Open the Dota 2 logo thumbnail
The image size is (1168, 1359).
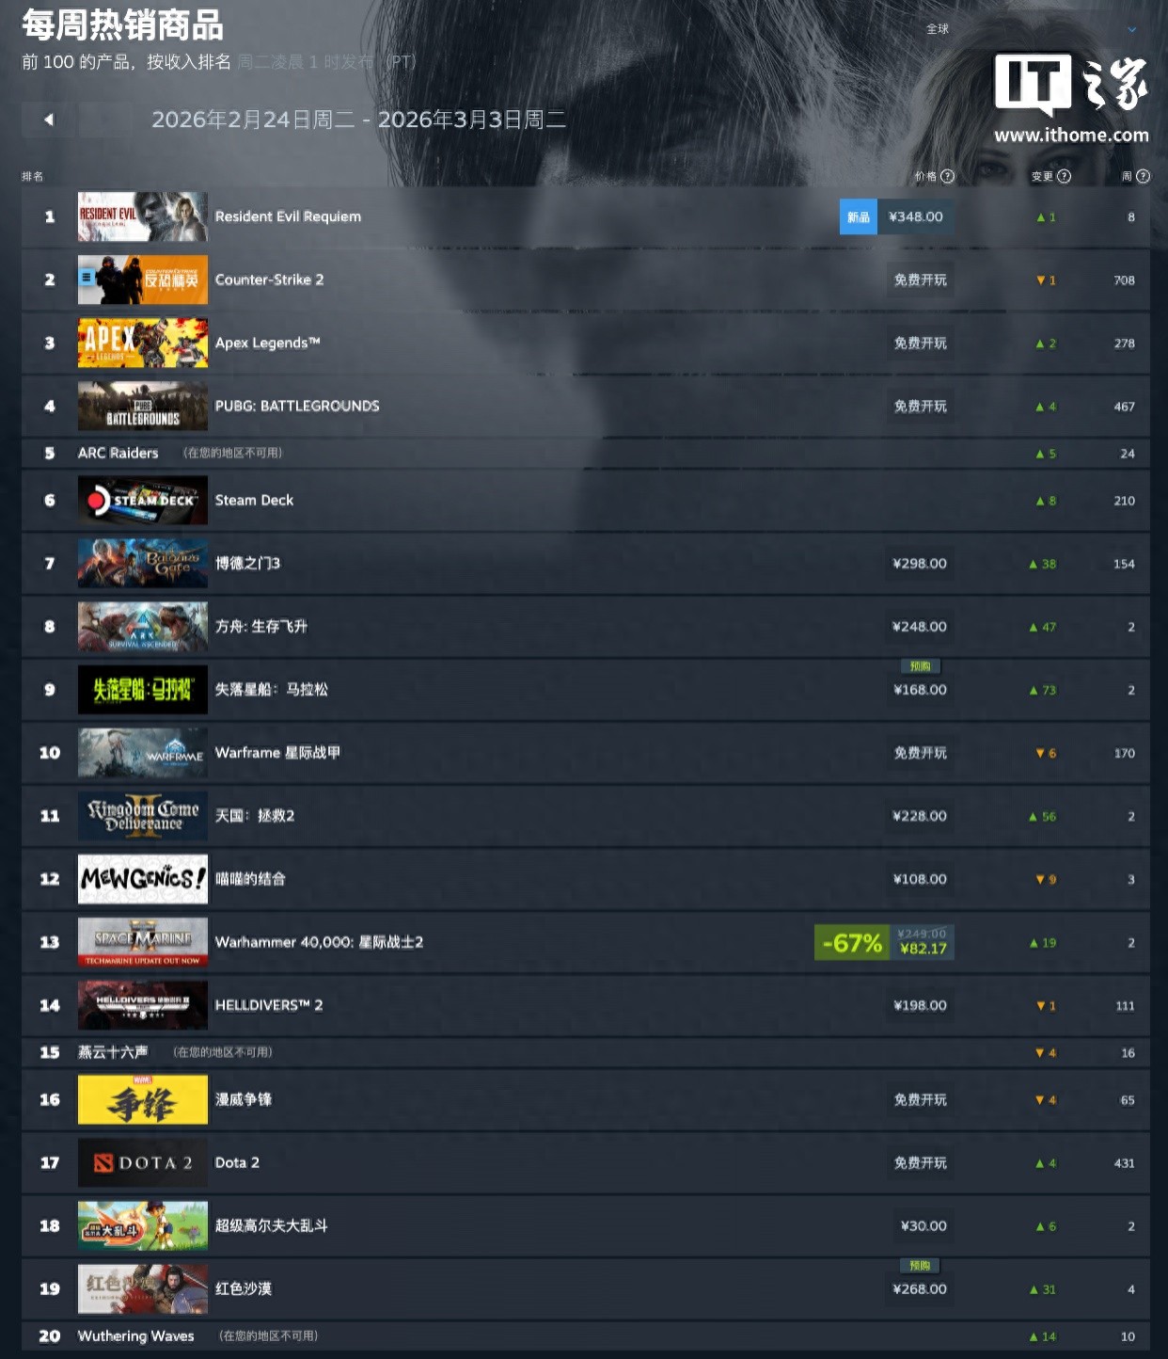pyautogui.click(x=143, y=1162)
